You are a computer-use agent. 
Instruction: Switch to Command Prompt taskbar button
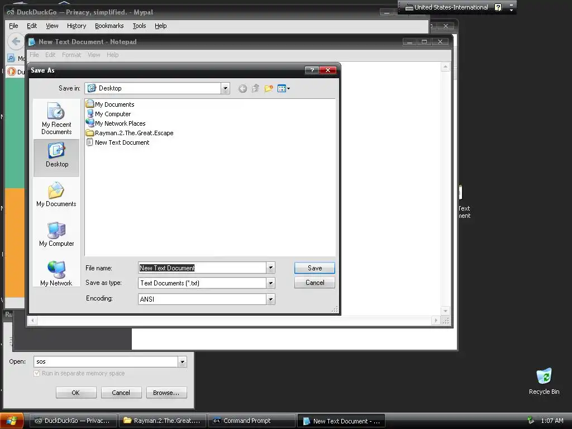coord(252,421)
